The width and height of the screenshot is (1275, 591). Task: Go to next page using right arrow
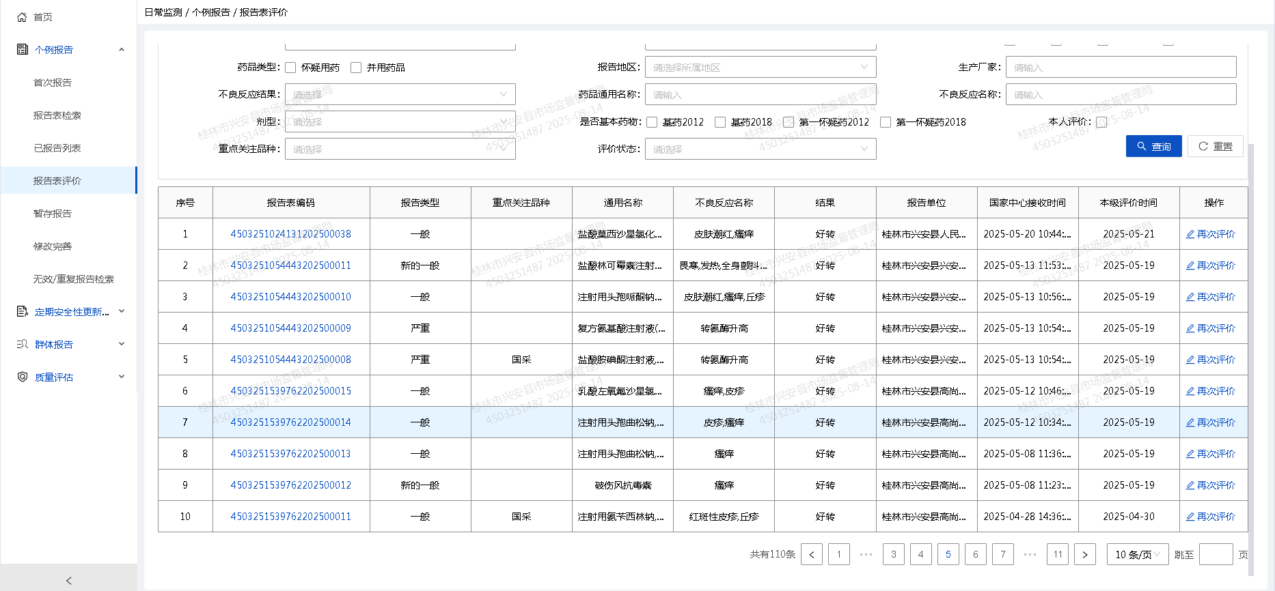(x=1084, y=554)
